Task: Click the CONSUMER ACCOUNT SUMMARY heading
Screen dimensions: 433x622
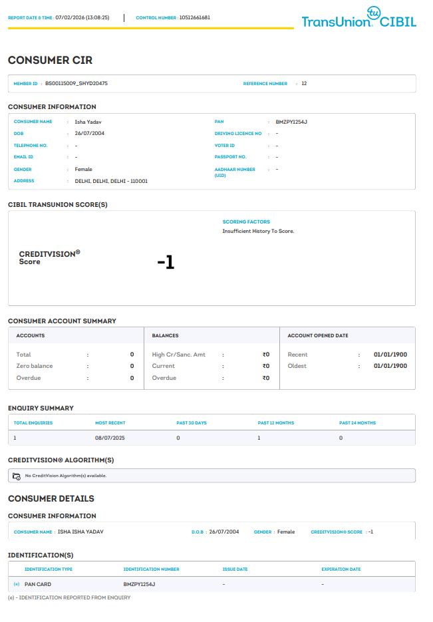Action: [63, 321]
